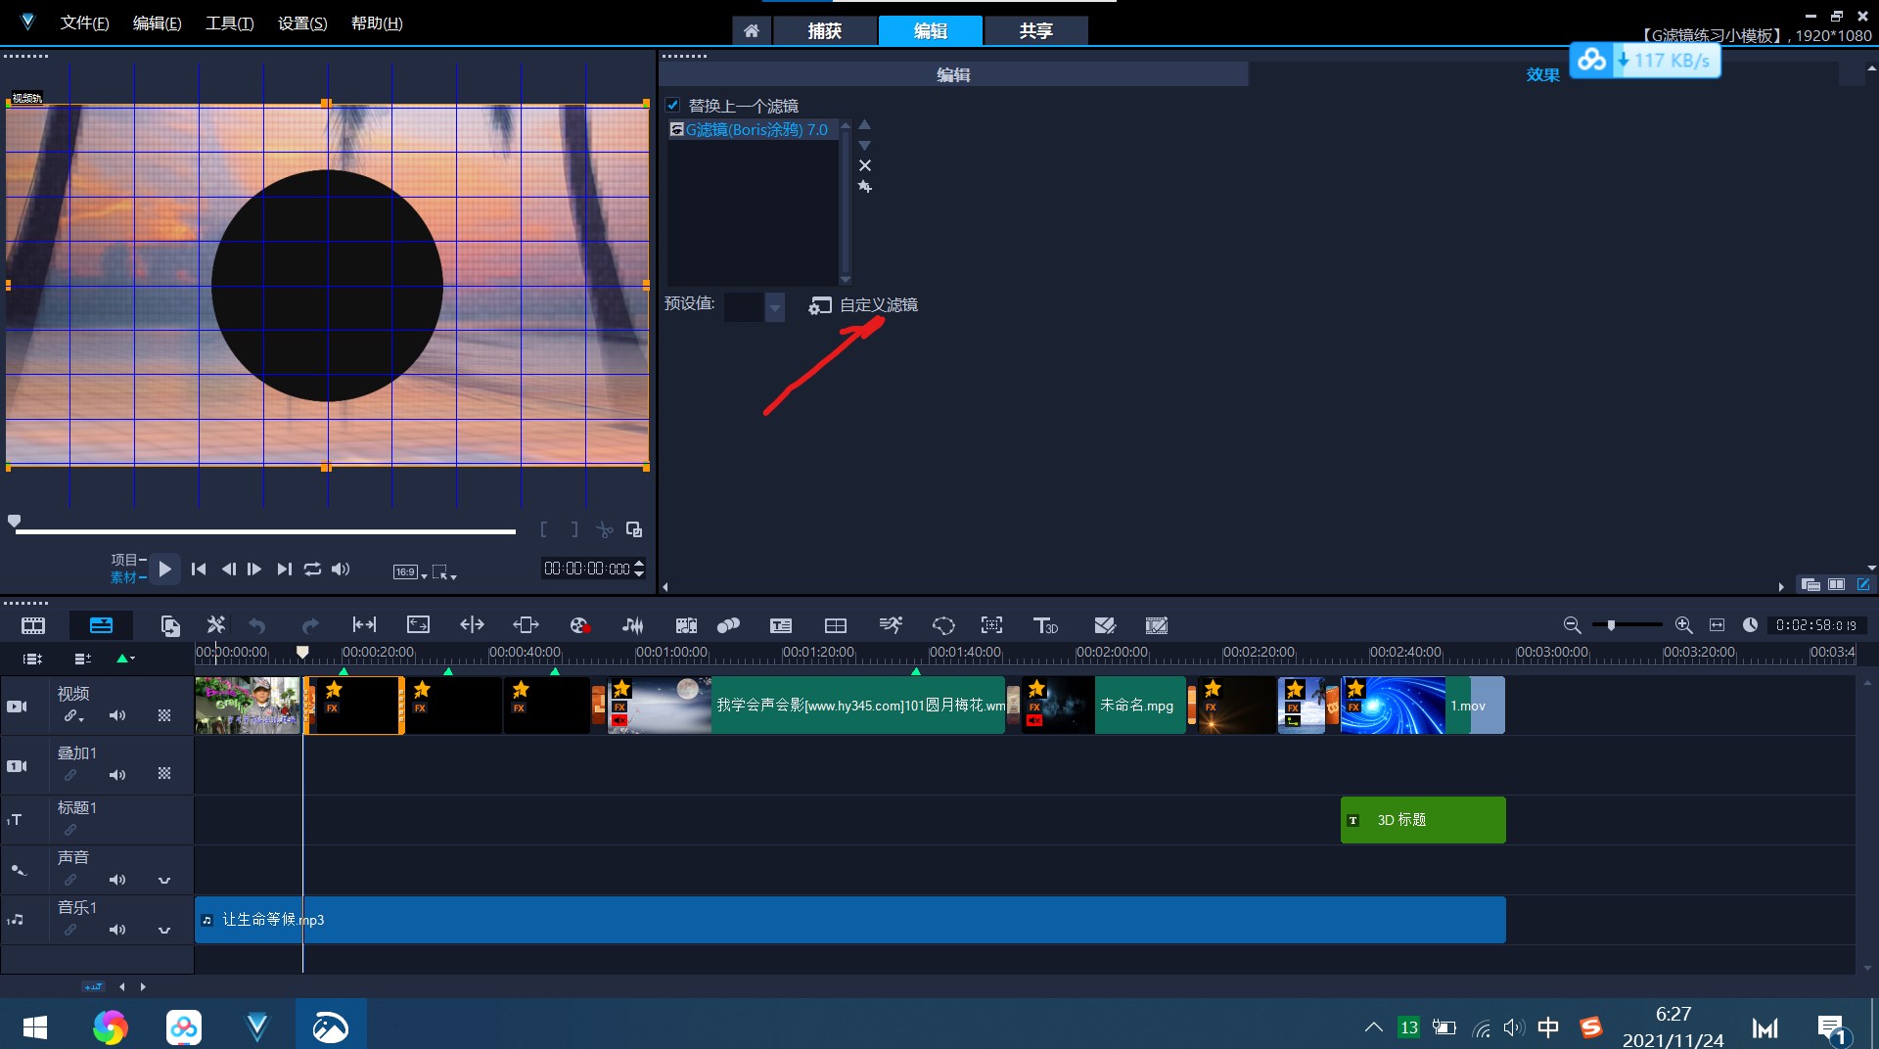Screen dimensions: 1879x1049
Task: Play the project preview
Action: [165, 569]
